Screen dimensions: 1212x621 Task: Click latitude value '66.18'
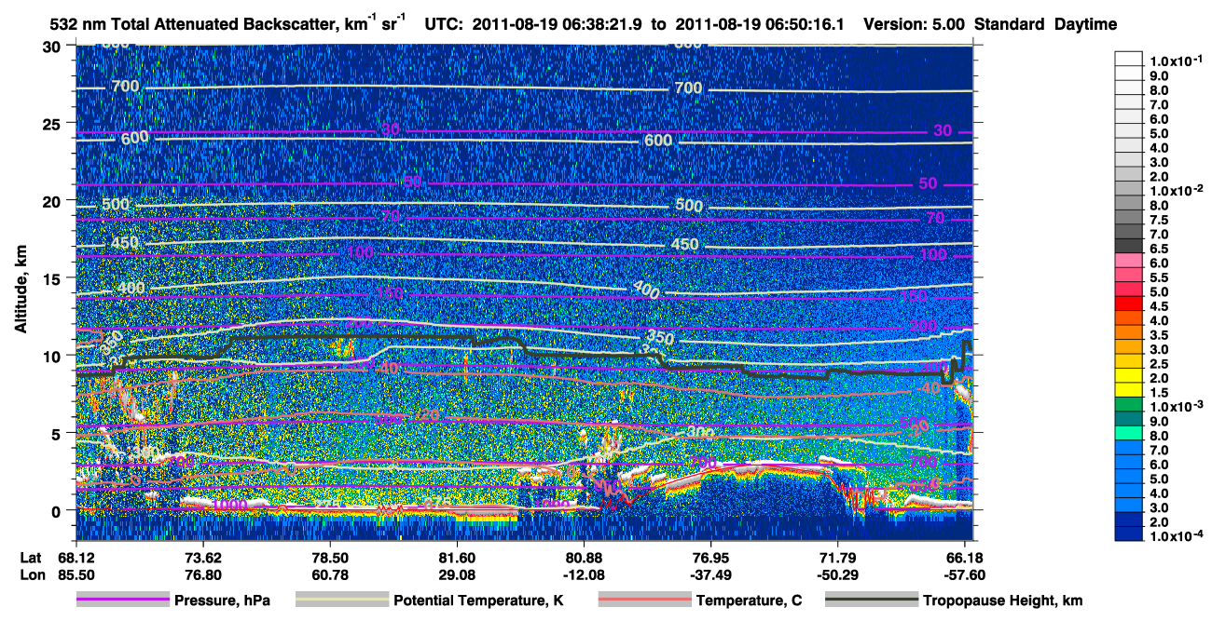[x=964, y=557]
